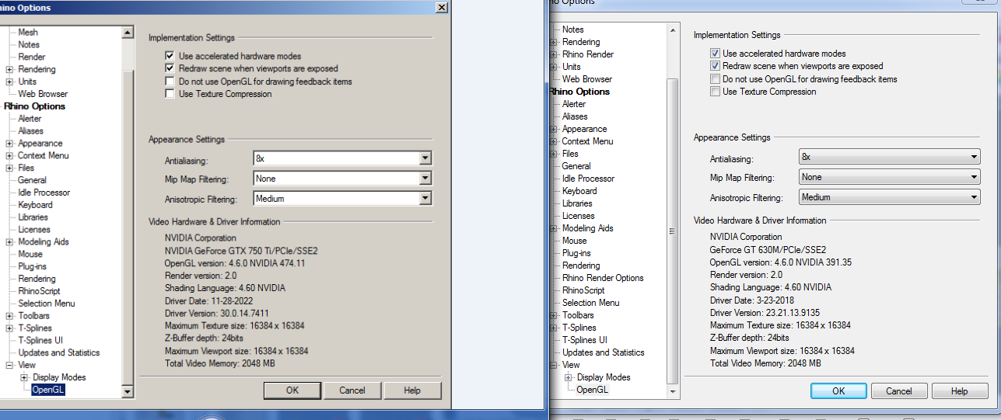This screenshot has width=1001, height=420.
Task: Expand Appearance node in GTX 750 Ti window
Action: 9,144
